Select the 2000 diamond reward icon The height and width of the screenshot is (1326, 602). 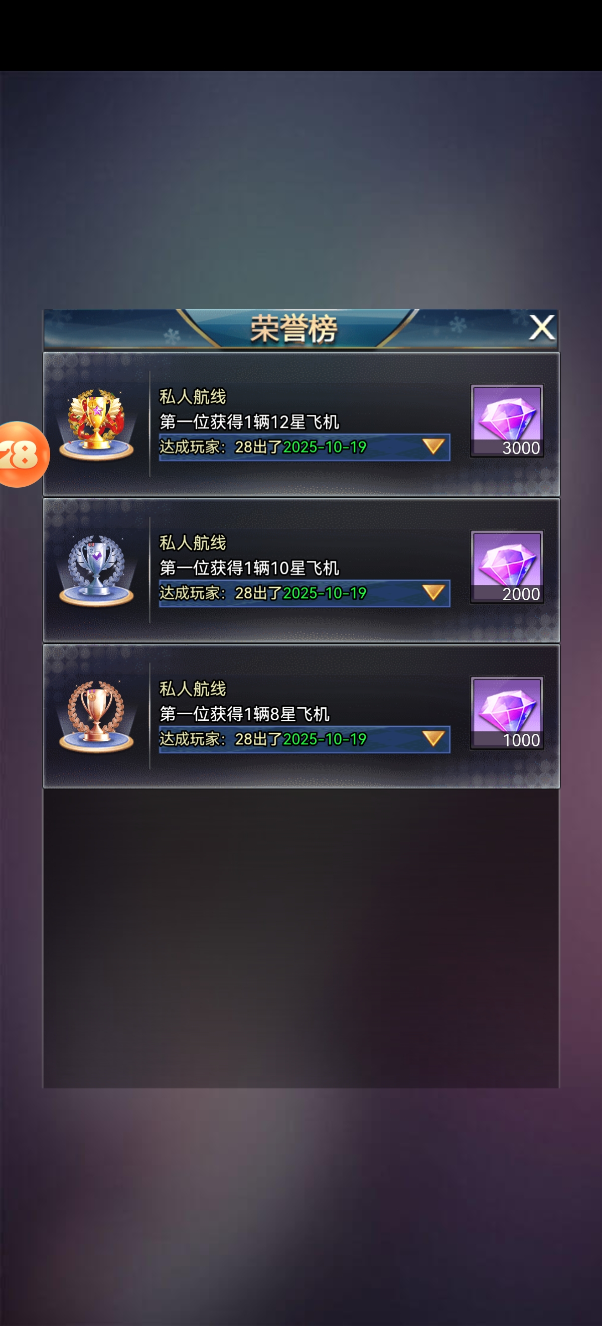(x=507, y=567)
